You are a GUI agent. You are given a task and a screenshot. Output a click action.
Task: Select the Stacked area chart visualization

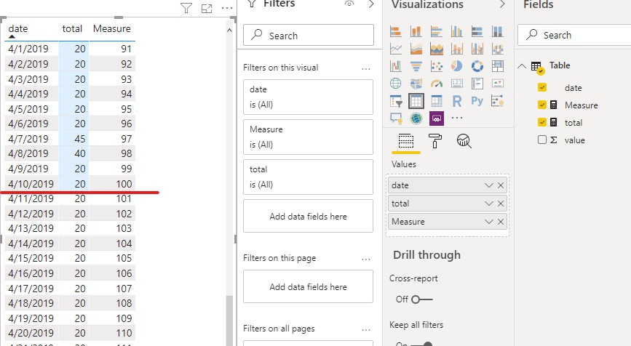[x=436, y=49]
